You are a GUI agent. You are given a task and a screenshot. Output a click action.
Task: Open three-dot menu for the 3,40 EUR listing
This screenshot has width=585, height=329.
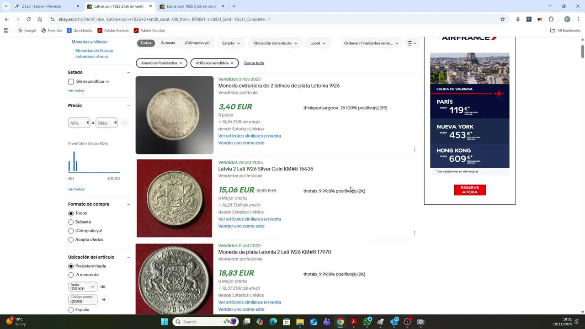415,150
